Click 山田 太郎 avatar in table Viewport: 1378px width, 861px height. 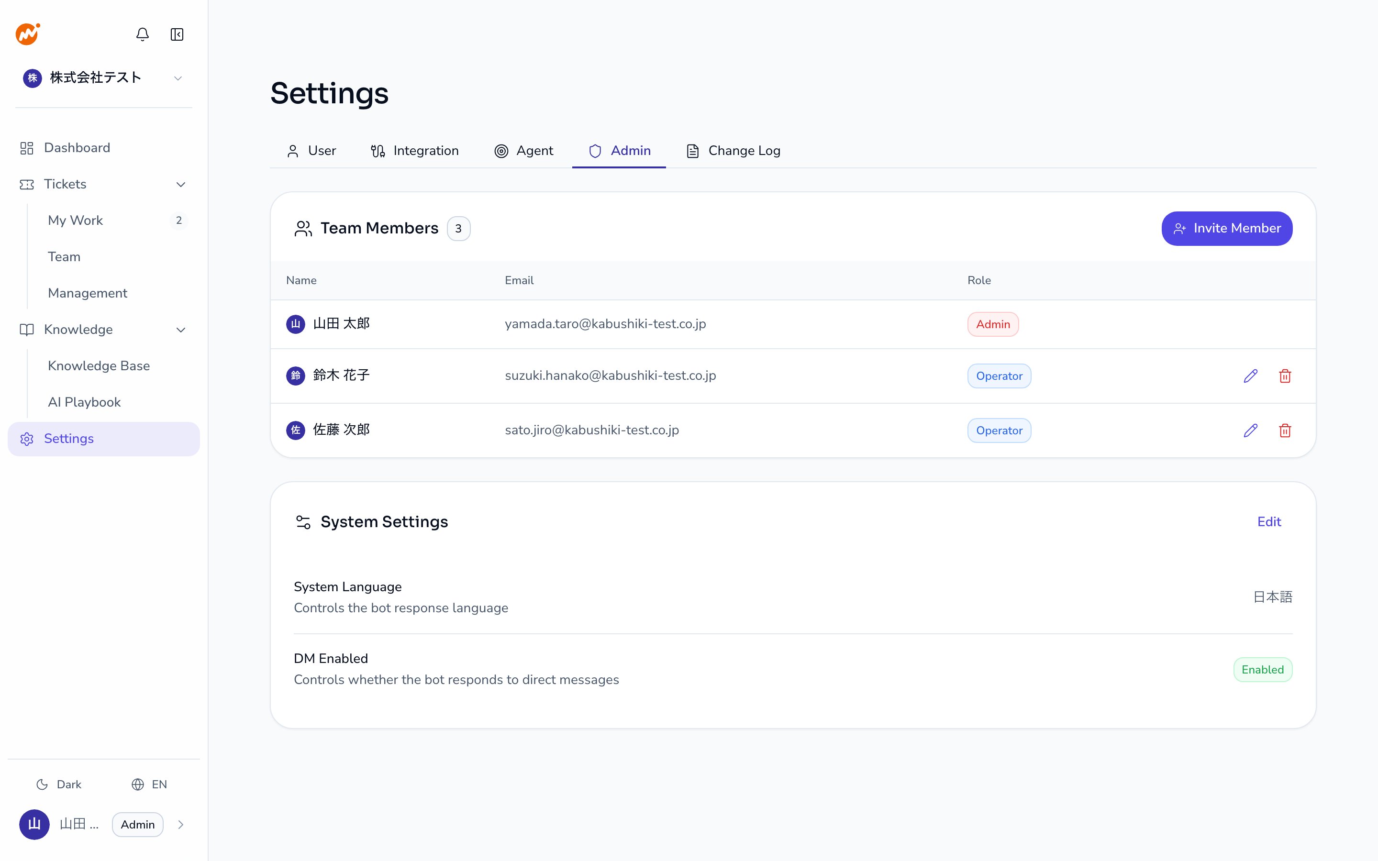coord(296,324)
